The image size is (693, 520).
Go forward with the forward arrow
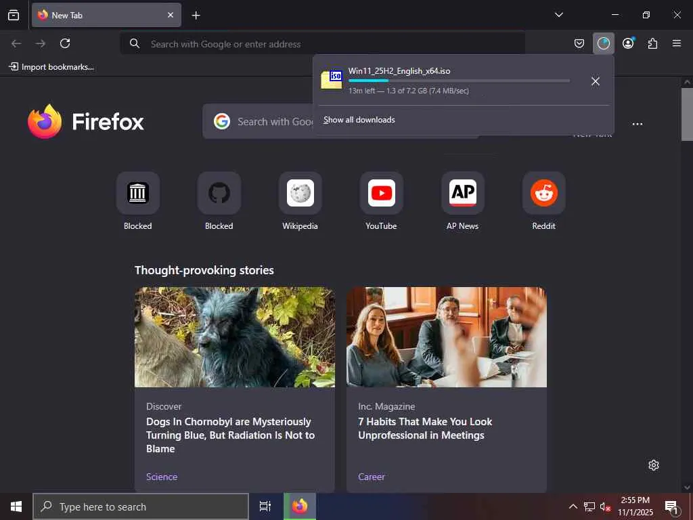point(40,43)
